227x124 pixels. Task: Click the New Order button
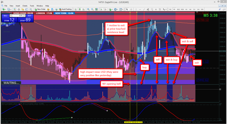(40, 9)
